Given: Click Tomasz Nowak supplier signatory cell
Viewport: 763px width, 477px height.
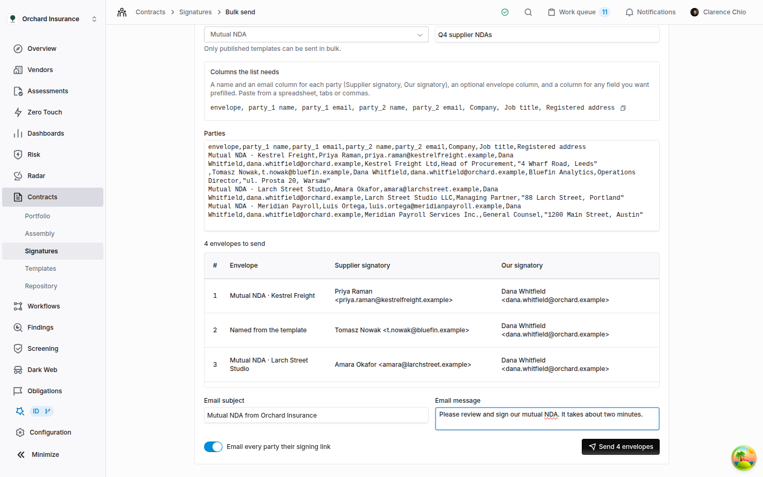Looking at the screenshot, I should [402, 330].
